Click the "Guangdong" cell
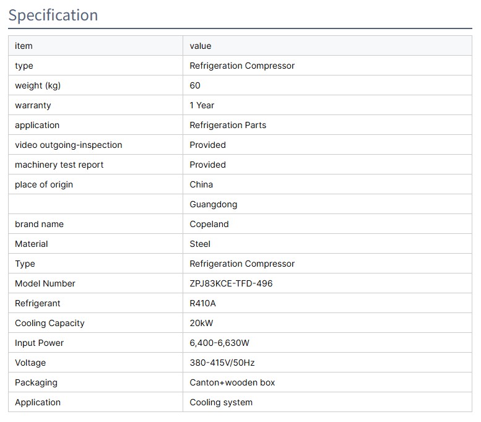 pos(213,204)
